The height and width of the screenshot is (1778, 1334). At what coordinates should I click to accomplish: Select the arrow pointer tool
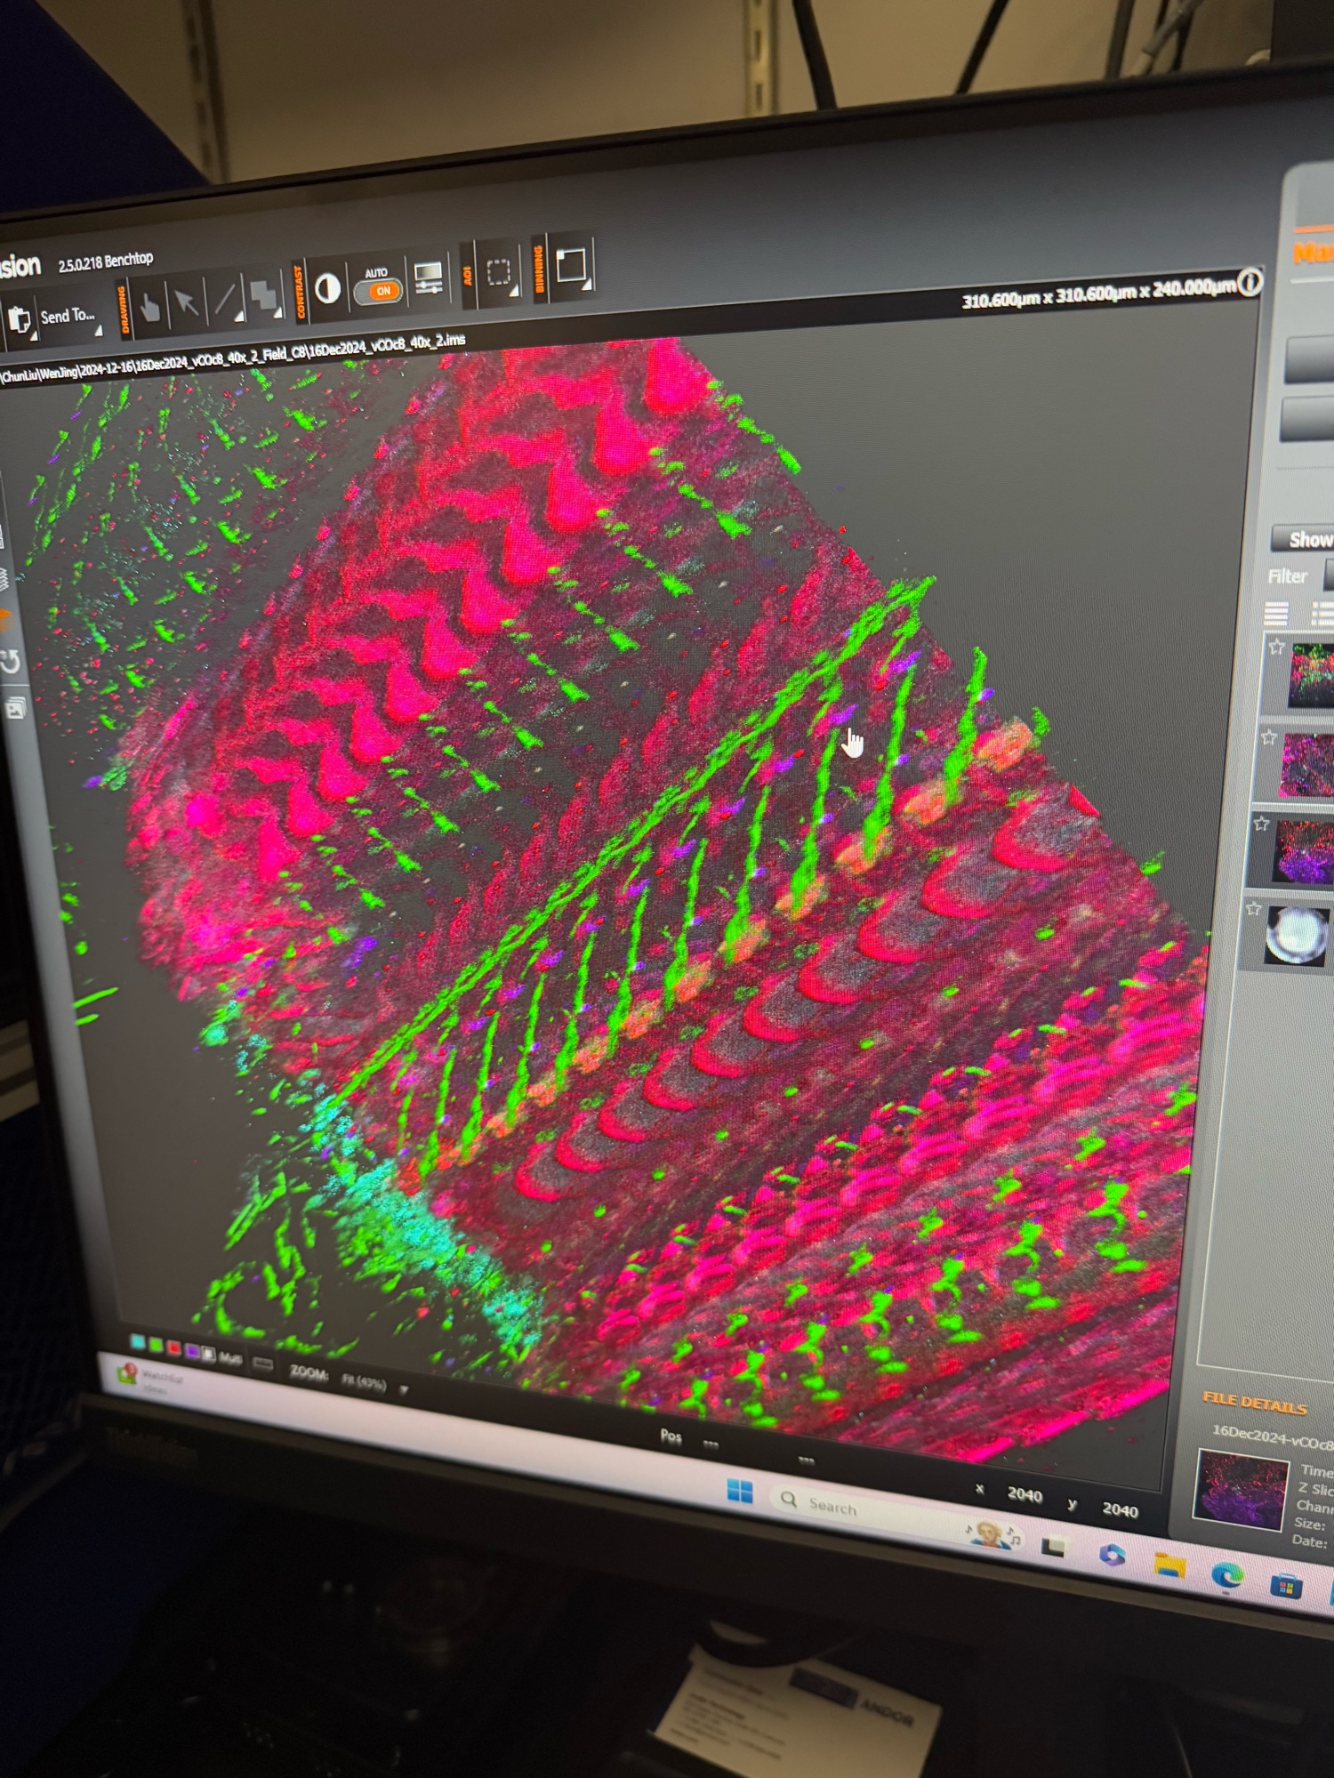click(187, 303)
